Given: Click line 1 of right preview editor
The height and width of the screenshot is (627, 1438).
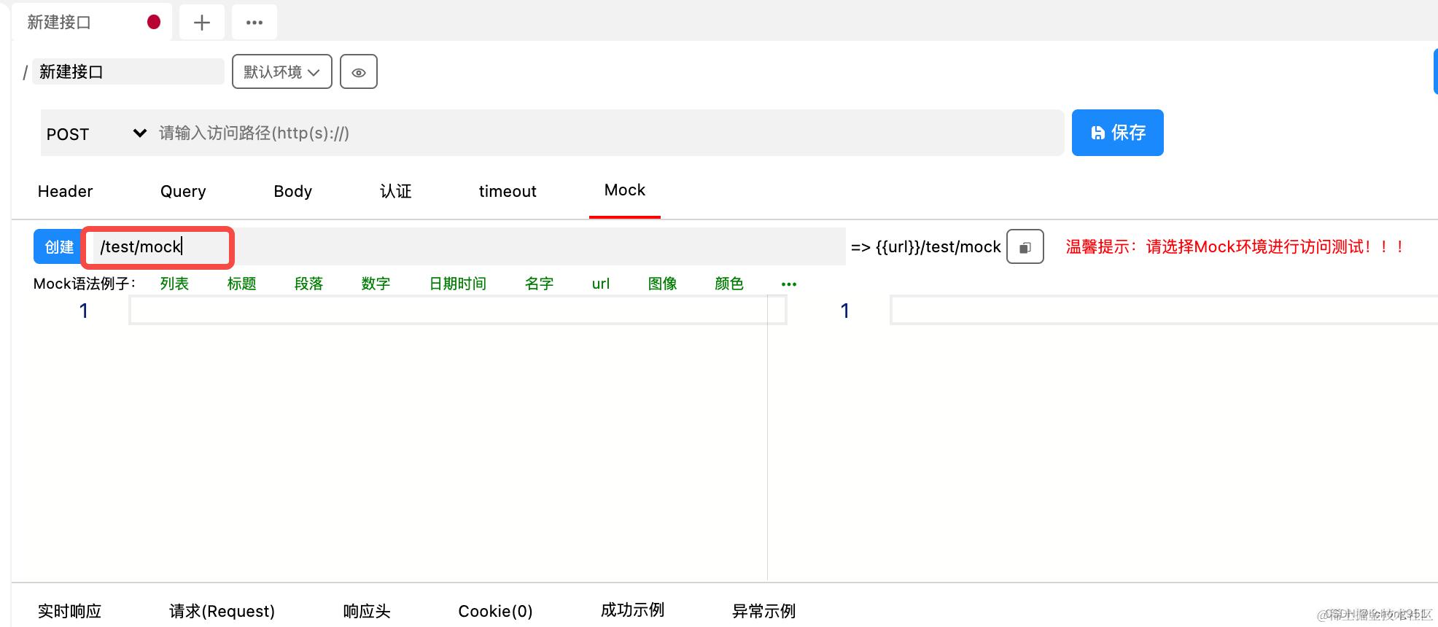Looking at the screenshot, I should (1164, 311).
